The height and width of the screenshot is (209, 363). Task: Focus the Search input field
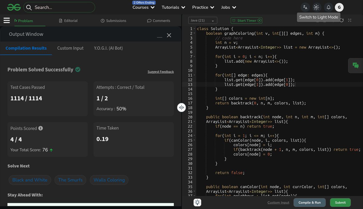click(x=59, y=7)
